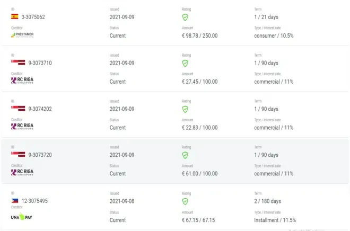
Task: Click the rating shield icon for loan 9-3073720
Action: [x=185, y=155]
